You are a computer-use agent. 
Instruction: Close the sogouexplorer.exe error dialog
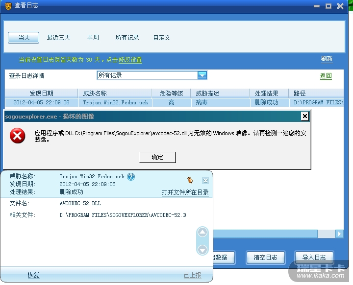click(304, 116)
